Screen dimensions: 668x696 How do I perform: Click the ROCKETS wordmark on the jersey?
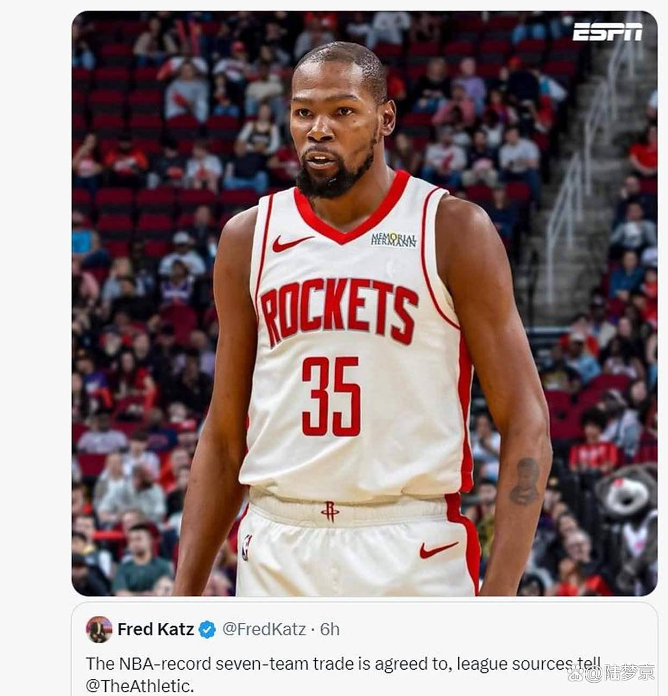point(339,310)
